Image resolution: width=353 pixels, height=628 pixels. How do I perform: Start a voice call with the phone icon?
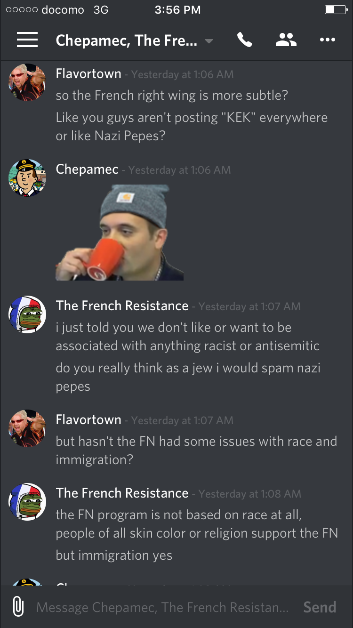pos(244,40)
